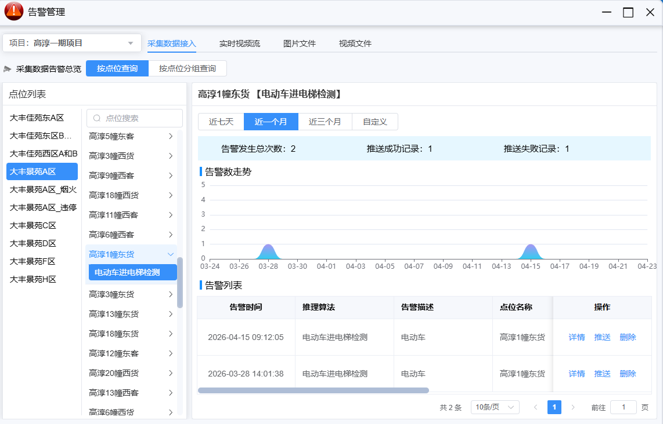Click 告警时间 column header
Image resolution: width=663 pixels, height=424 pixels.
coord(246,307)
